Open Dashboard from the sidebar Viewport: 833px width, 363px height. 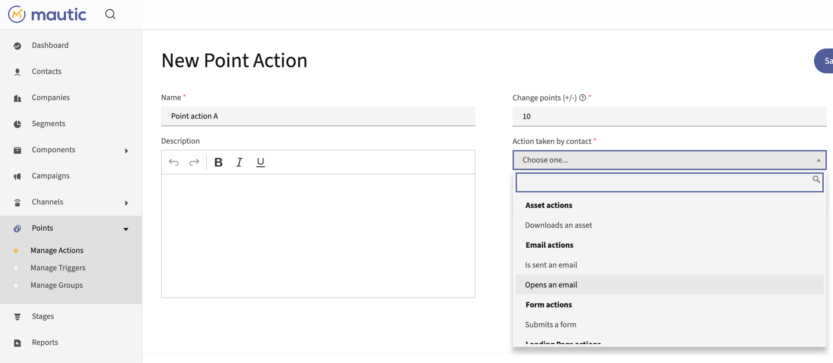(50, 45)
